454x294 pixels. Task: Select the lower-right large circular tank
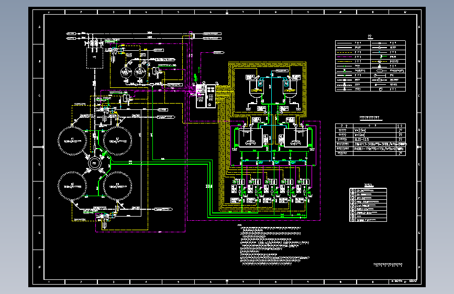coord(117,186)
